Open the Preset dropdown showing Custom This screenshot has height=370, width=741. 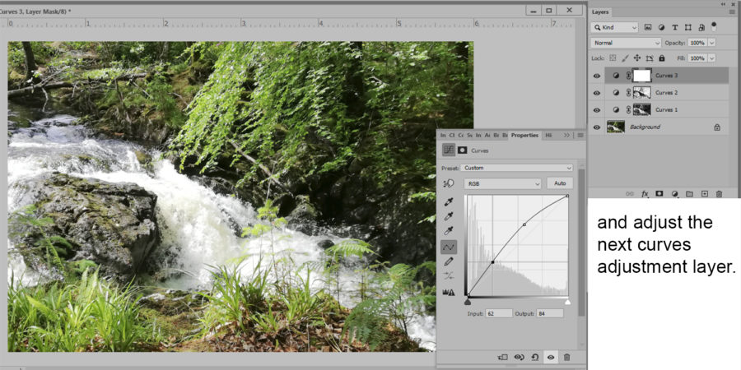[518, 168]
